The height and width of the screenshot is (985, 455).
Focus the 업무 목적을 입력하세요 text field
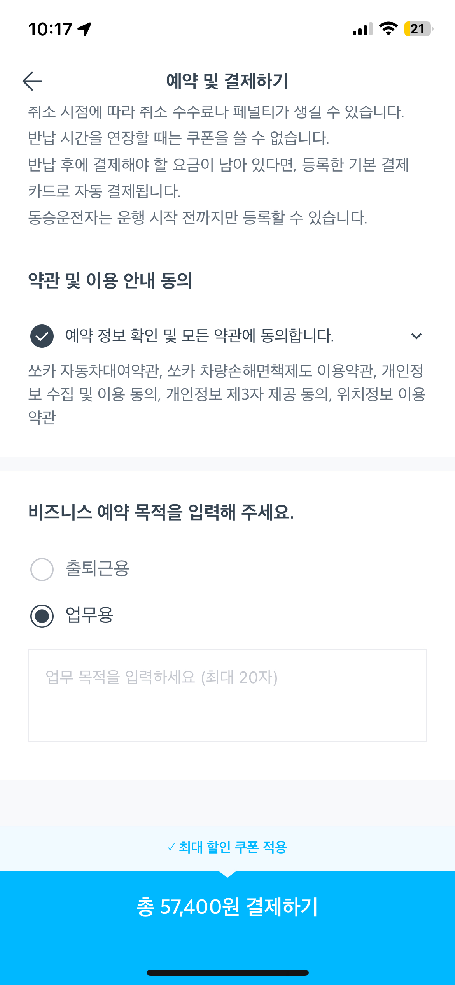[x=227, y=696]
